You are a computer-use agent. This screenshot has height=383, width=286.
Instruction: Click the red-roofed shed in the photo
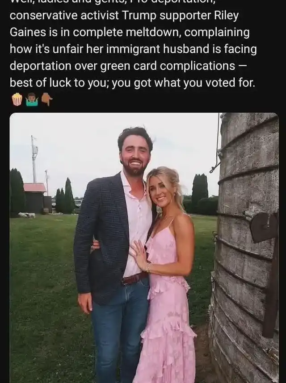pos(35,197)
